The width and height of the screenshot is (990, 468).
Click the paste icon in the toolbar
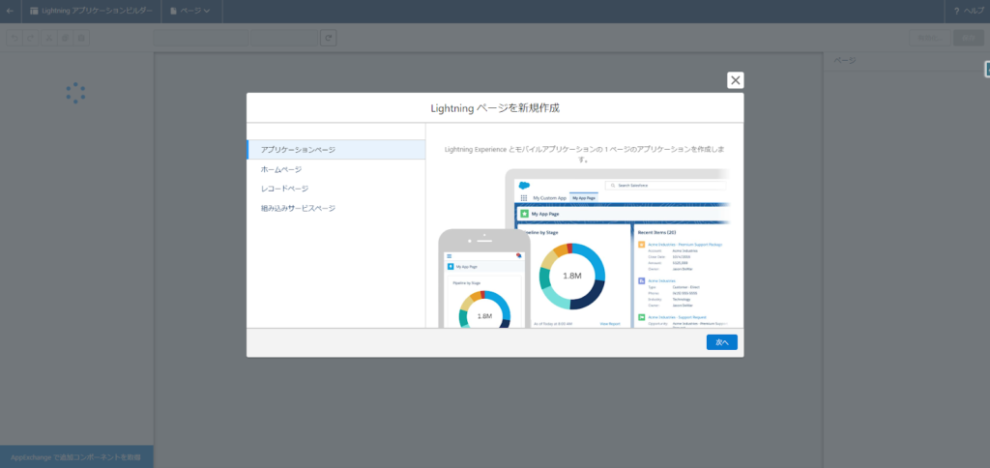(x=81, y=38)
